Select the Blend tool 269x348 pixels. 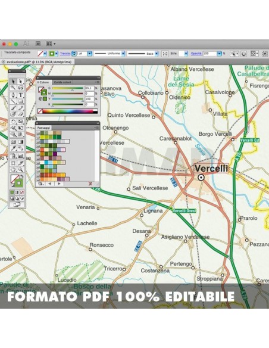point(21,148)
